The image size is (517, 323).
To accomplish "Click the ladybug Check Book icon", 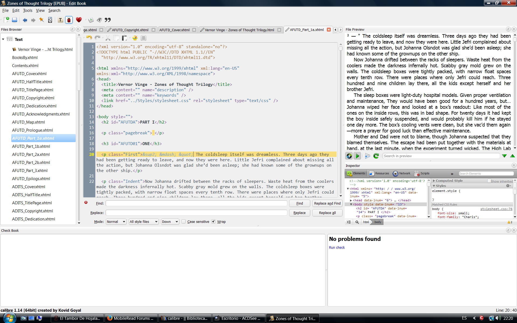I will click(x=69, y=20).
